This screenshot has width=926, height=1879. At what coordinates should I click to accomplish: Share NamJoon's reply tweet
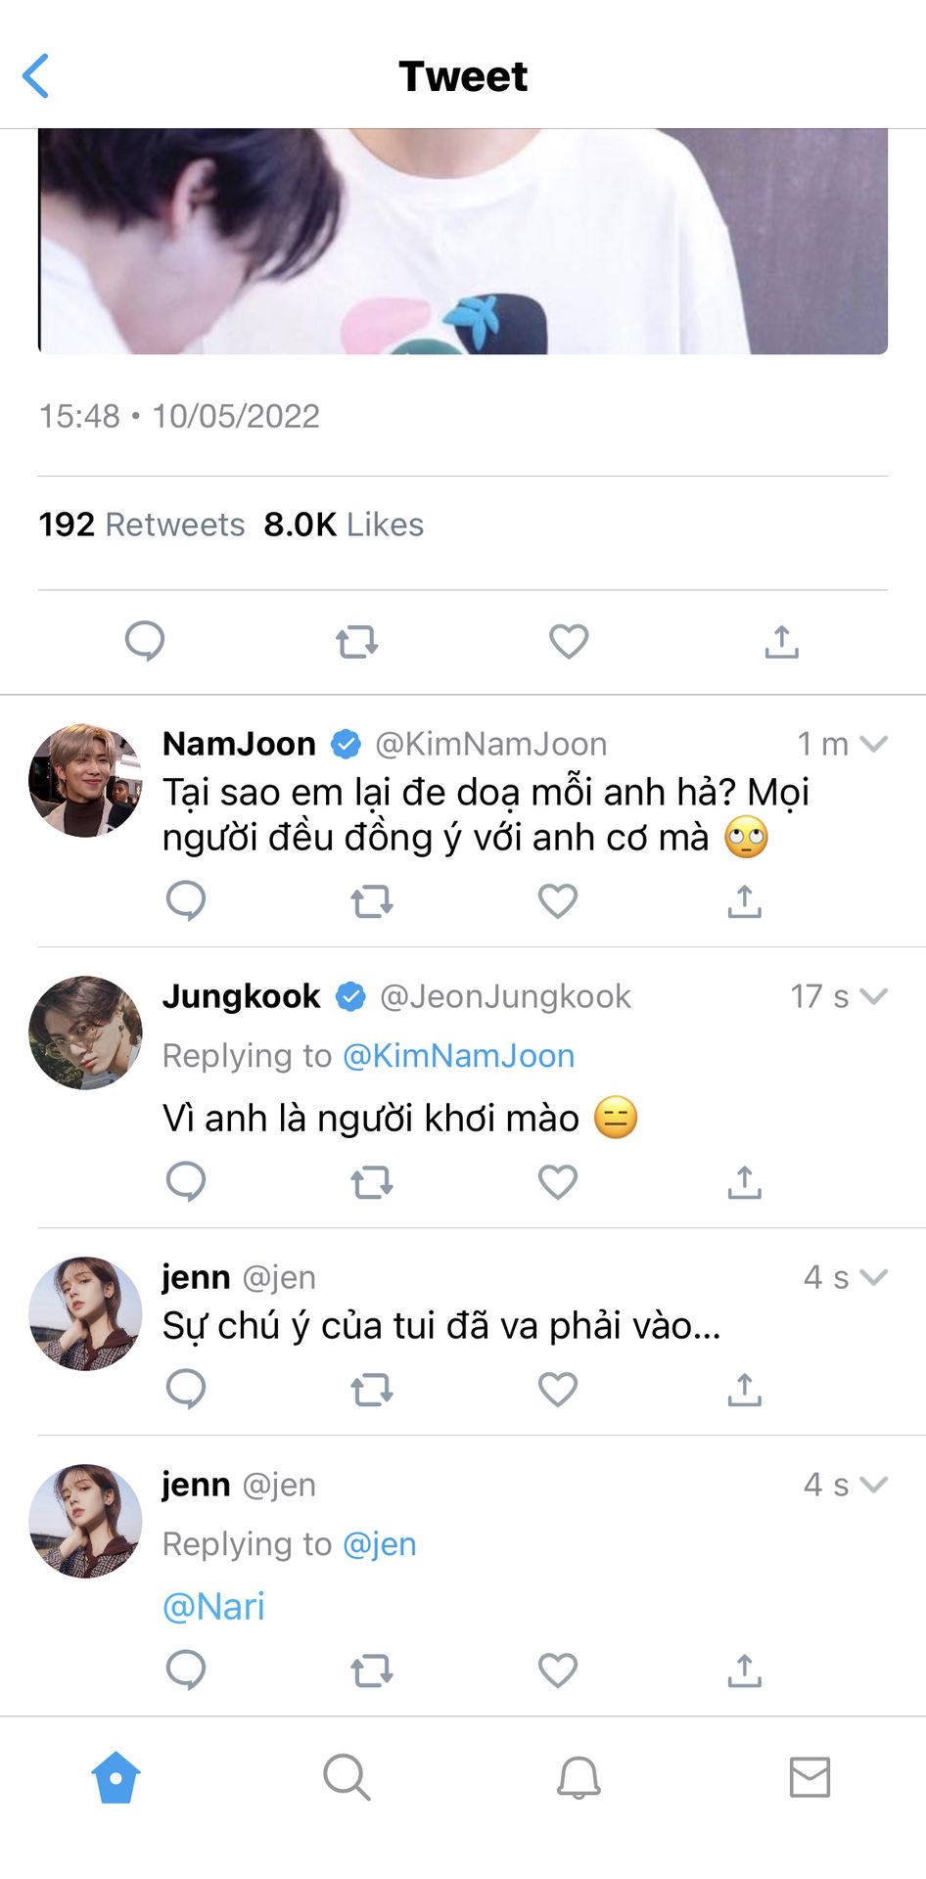coord(744,901)
